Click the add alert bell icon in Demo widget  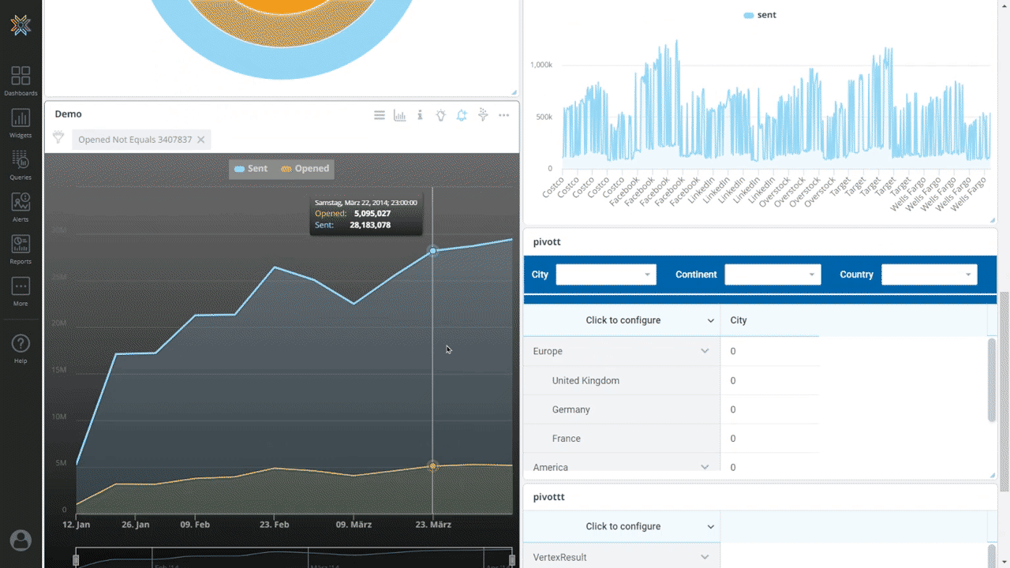coord(462,115)
